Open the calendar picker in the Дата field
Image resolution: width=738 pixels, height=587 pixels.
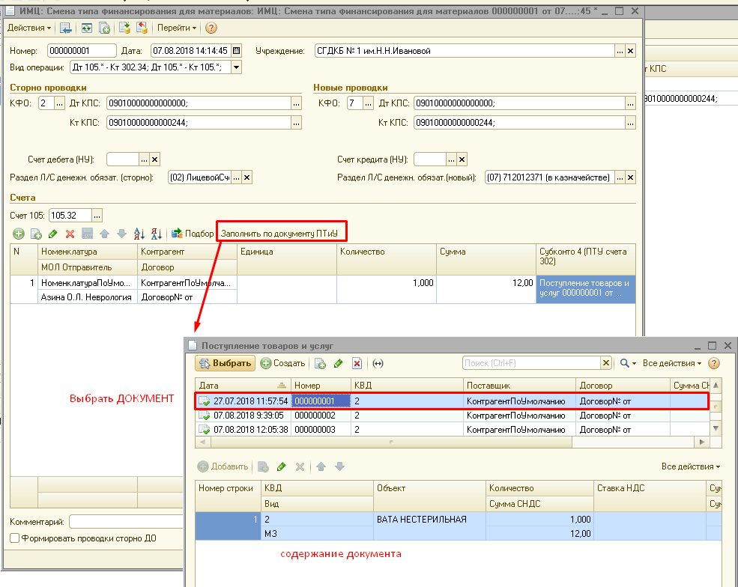(237, 51)
